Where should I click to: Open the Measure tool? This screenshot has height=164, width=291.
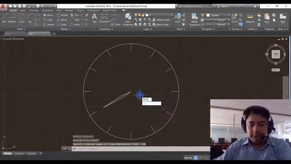click(250, 18)
